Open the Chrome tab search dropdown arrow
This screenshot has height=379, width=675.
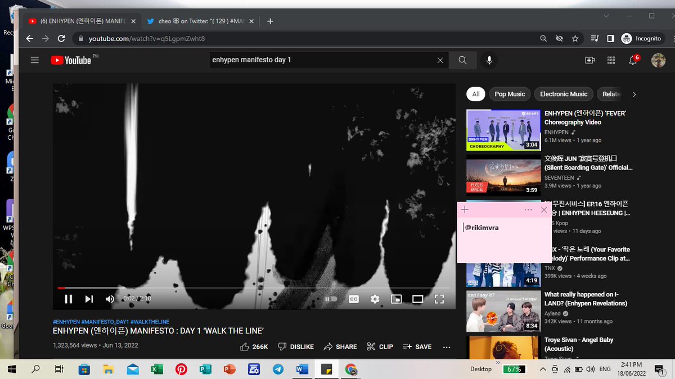coord(605,16)
